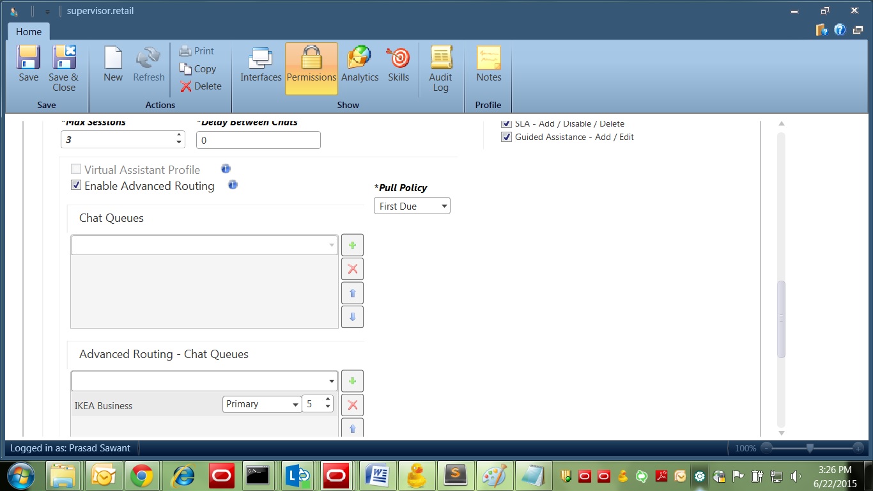This screenshot has width=873, height=491.
Task: Add a queue to Chat Queues list
Action: (352, 245)
